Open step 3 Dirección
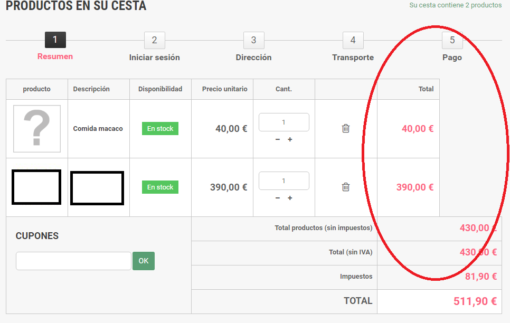The image size is (510, 323). (253, 40)
